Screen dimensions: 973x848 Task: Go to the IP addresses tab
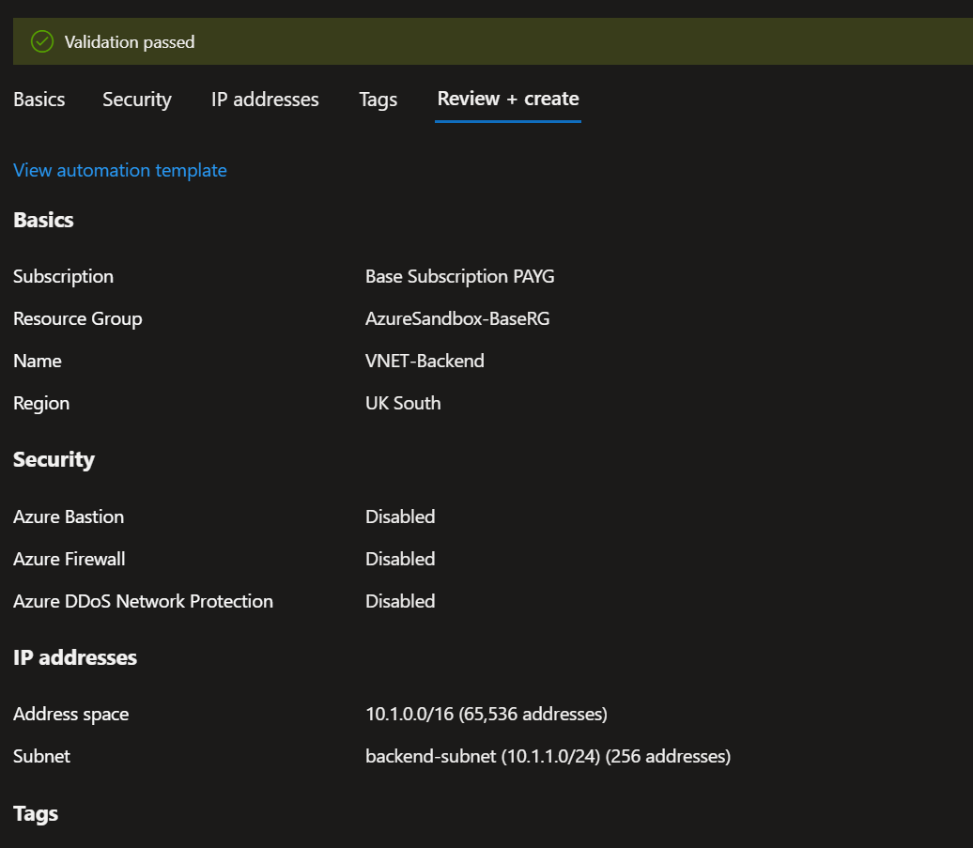point(265,100)
